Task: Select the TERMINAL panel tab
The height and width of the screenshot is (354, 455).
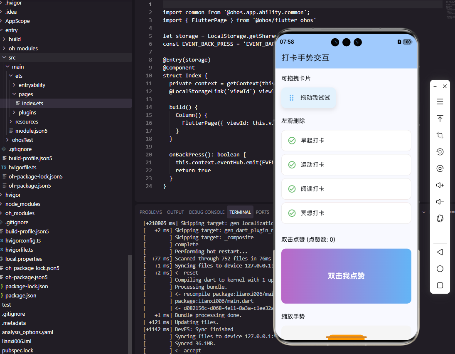Action: (x=240, y=212)
